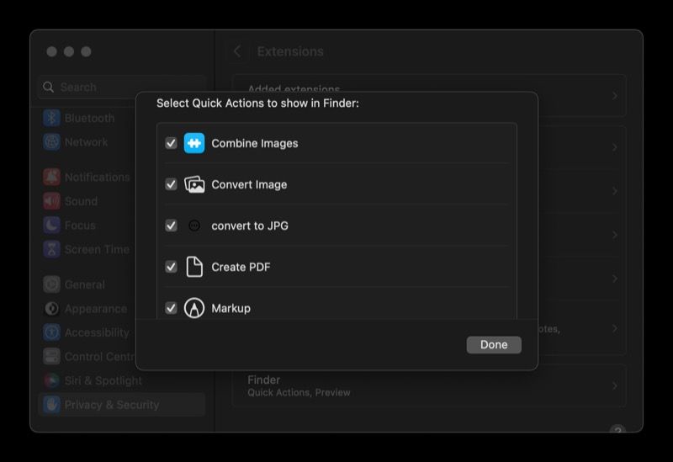Click the sidebar Search field
This screenshot has height=462, width=673.
click(x=122, y=88)
